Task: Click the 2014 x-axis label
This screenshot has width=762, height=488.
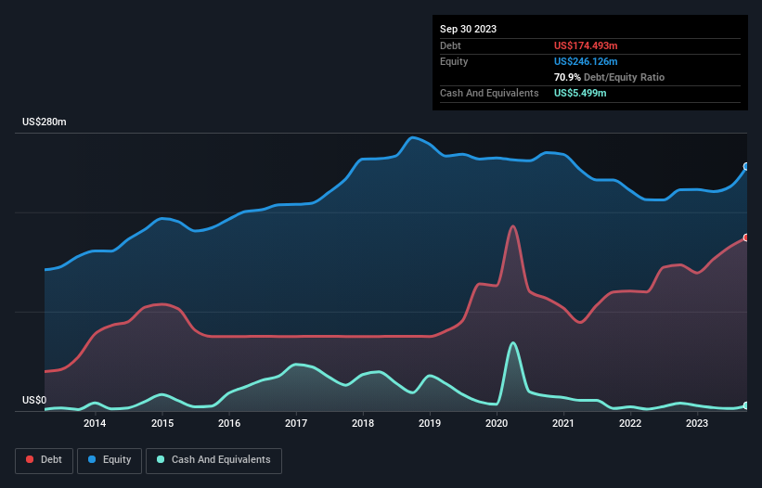Action: pyautogui.click(x=95, y=423)
